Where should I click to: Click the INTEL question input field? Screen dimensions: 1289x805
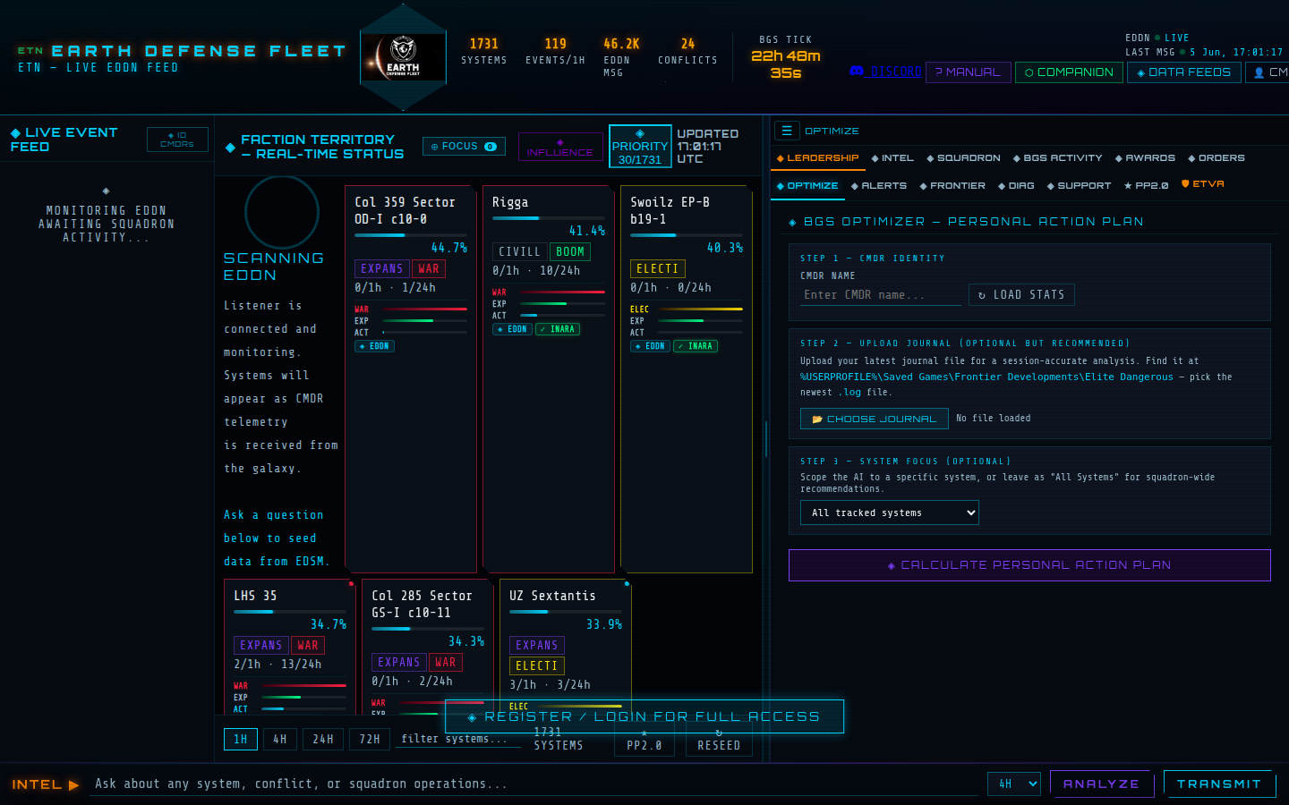[535, 784]
